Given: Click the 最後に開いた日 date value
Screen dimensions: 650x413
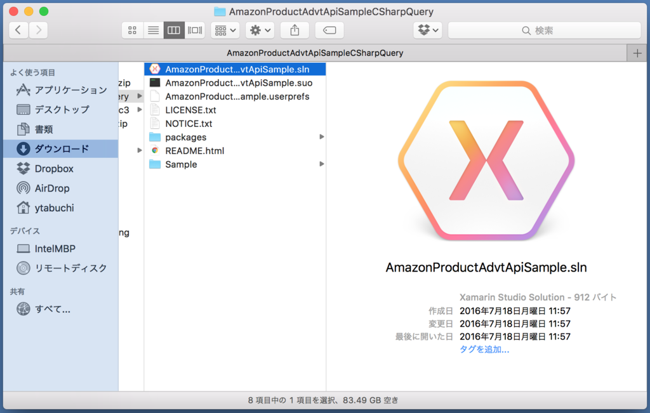Looking at the screenshot, I should click(x=515, y=337).
